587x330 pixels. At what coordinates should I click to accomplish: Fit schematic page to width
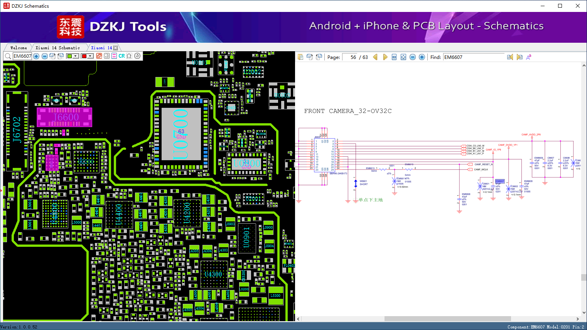point(394,57)
